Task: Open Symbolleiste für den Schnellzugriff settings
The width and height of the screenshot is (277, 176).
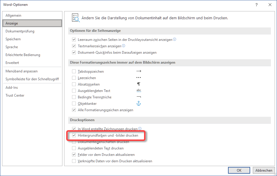Action: 32,79
